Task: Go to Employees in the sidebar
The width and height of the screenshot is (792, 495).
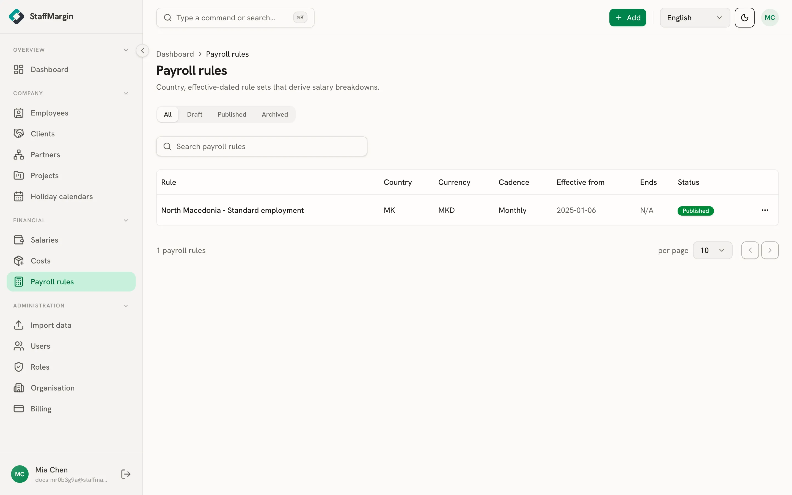Action: [x=71, y=113]
